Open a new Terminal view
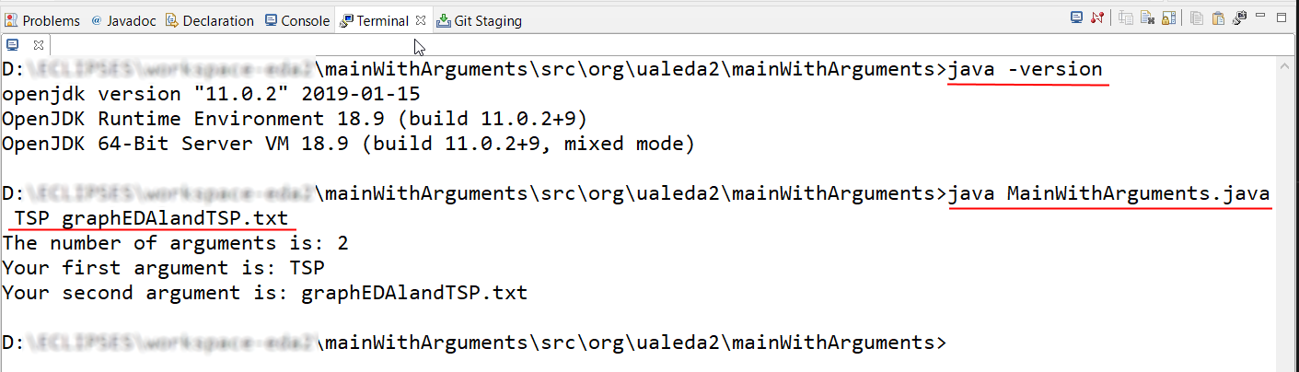This screenshot has width=1299, height=372. point(1239,17)
